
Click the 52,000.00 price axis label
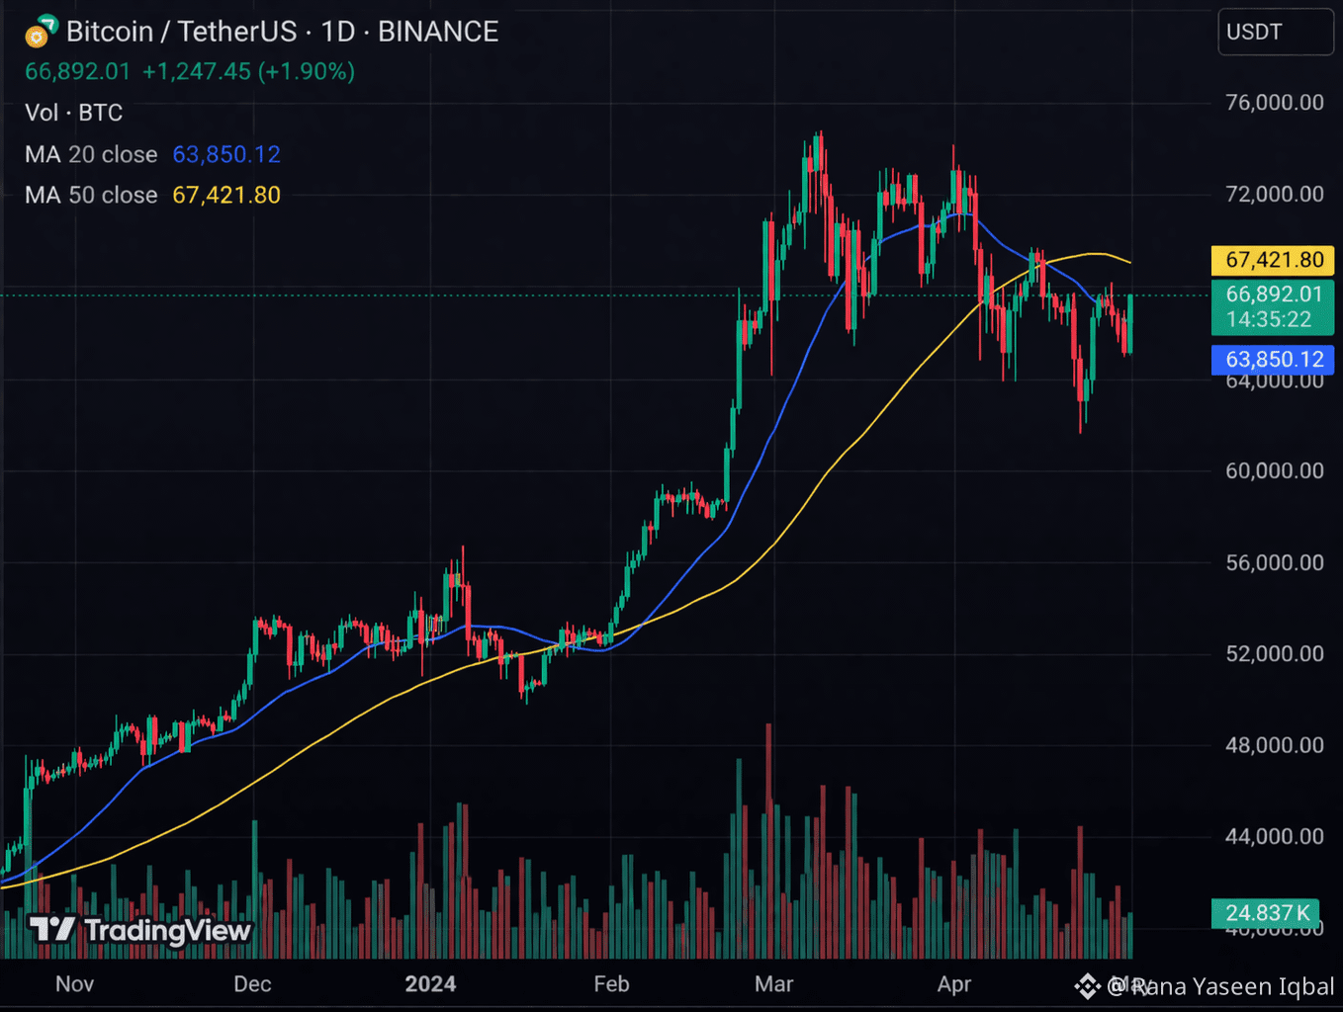point(1275,653)
